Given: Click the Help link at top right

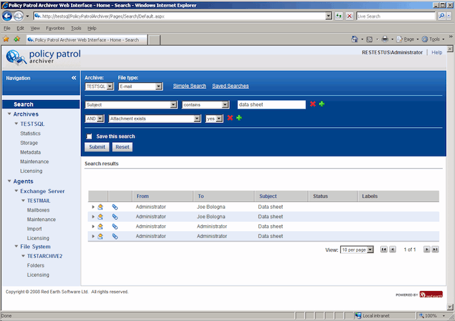Looking at the screenshot, I should pos(437,52).
